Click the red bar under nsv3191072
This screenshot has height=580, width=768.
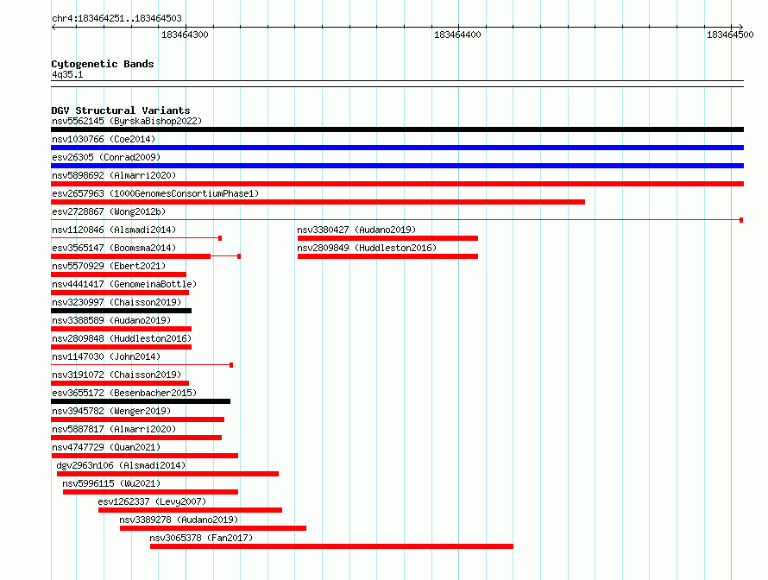[x=120, y=383]
